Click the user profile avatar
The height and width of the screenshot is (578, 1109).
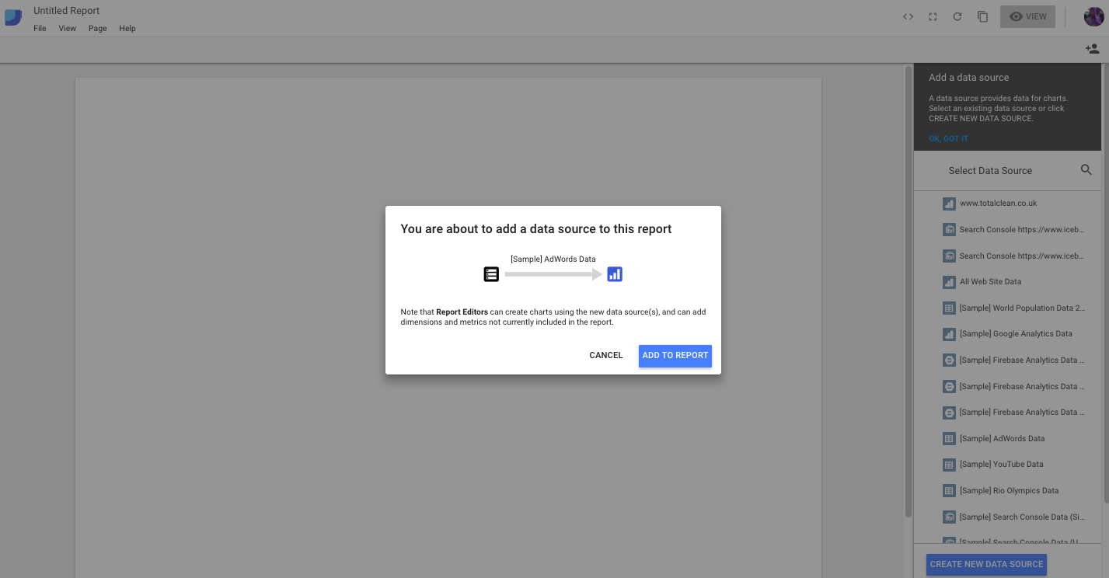[1093, 16]
